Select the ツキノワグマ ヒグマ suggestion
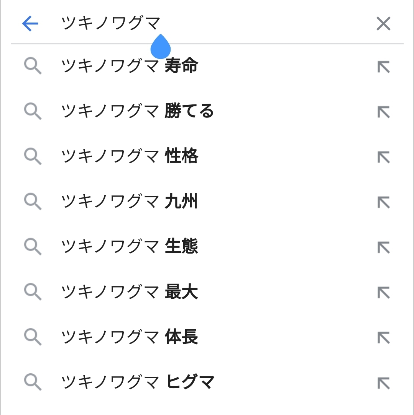This screenshot has width=414, height=415. click(x=138, y=382)
